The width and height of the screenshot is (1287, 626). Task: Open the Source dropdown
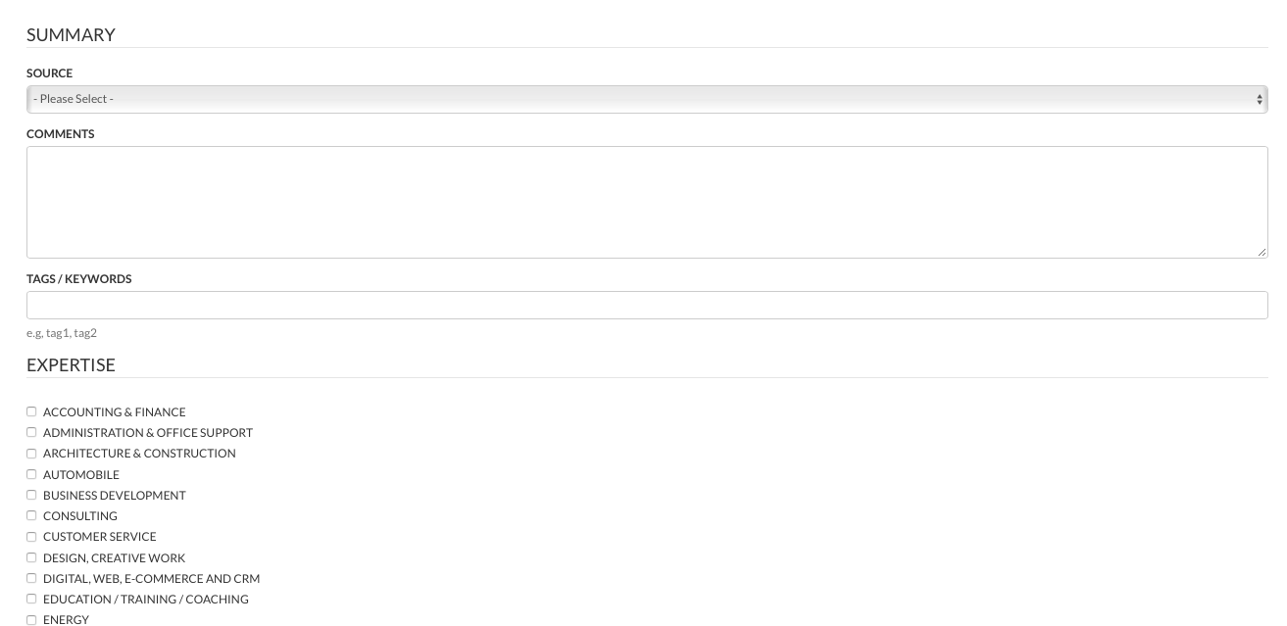(x=647, y=99)
